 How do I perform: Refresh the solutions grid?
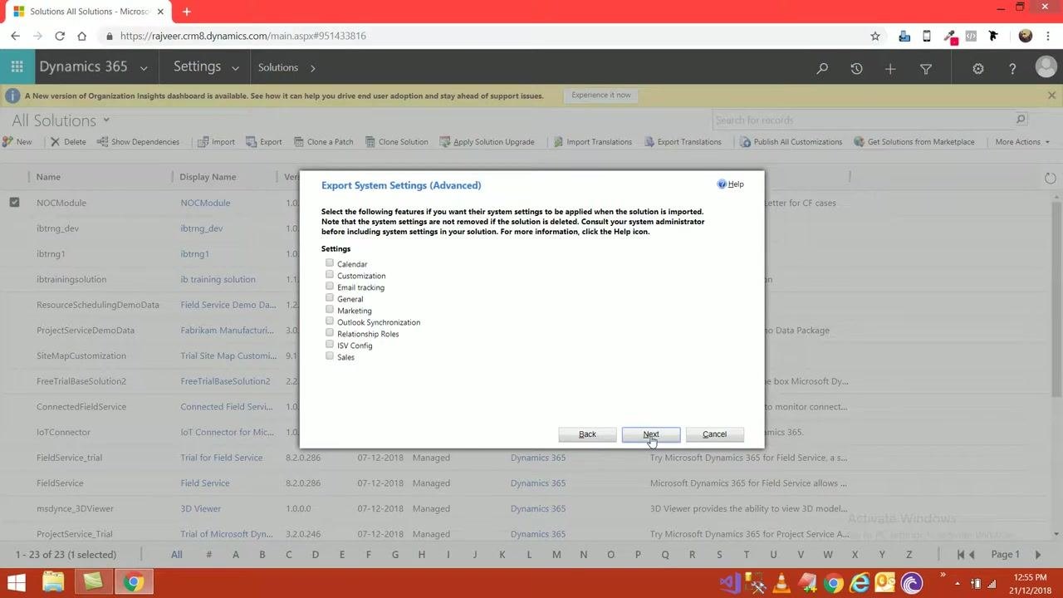[1050, 178]
